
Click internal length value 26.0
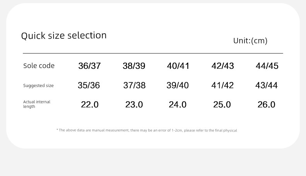coord(266,105)
